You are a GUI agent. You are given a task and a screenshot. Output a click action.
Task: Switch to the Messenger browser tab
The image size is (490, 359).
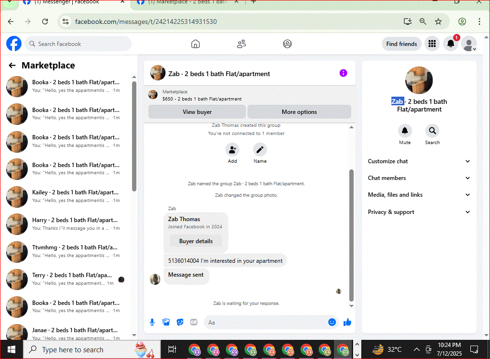click(73, 2)
